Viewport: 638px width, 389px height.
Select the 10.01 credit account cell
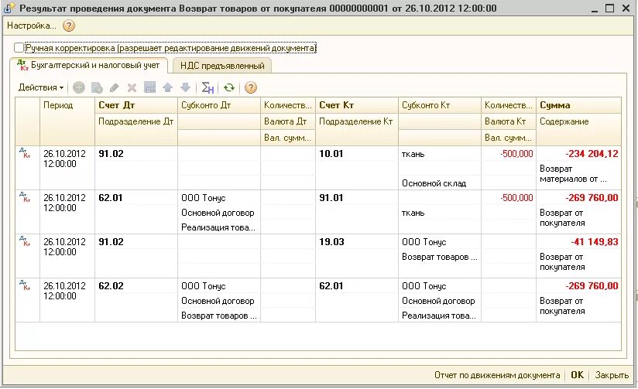pyautogui.click(x=357, y=154)
